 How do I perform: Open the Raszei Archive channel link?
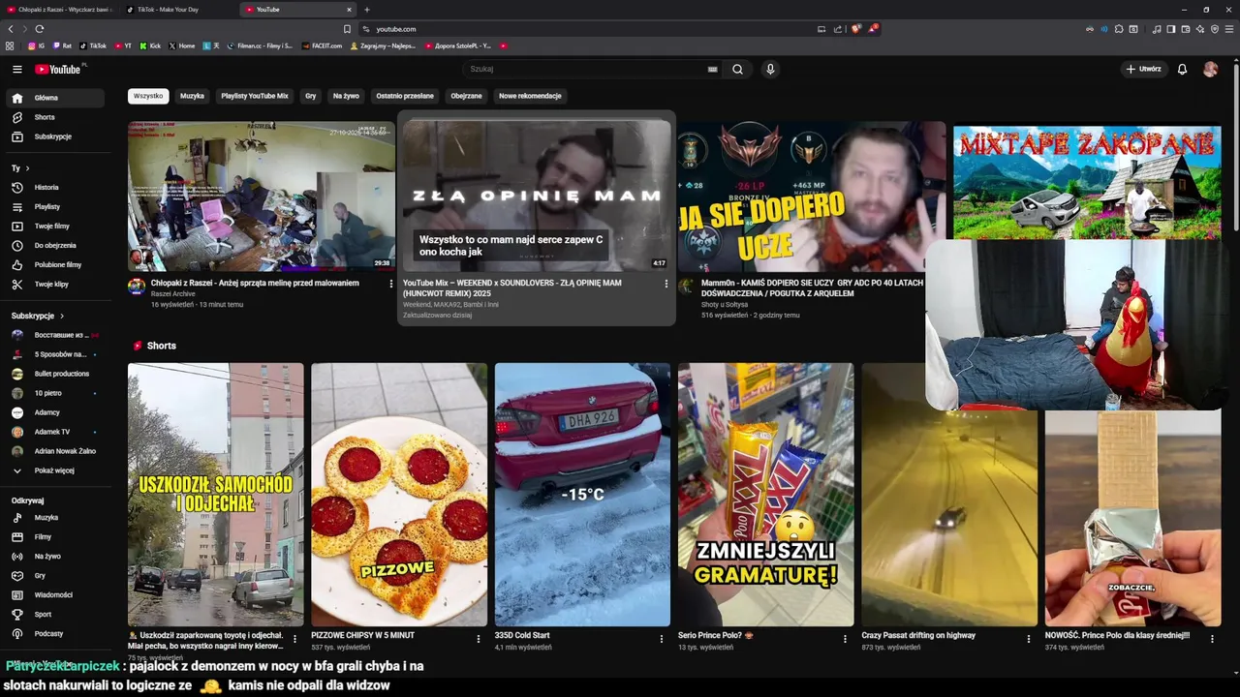[x=173, y=294]
